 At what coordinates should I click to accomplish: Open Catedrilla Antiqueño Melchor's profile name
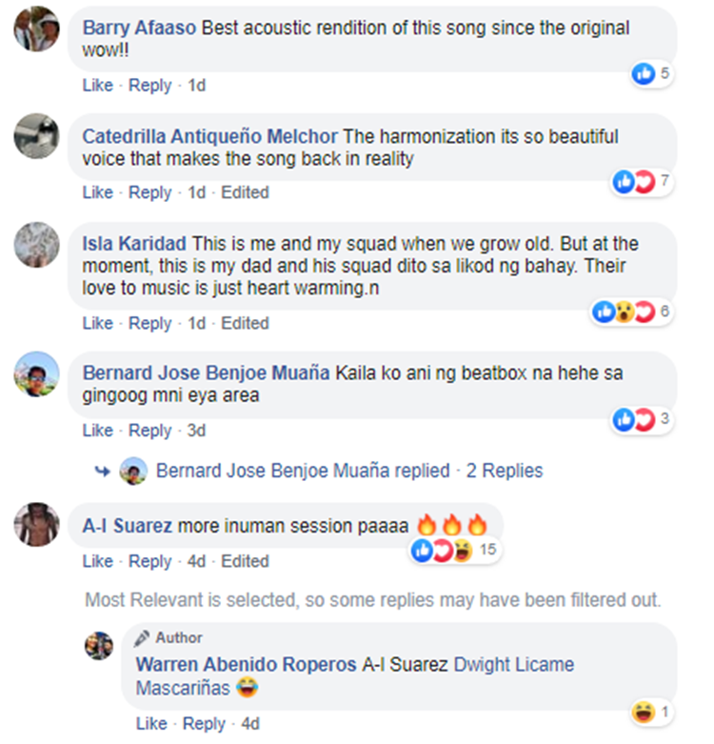(x=209, y=136)
